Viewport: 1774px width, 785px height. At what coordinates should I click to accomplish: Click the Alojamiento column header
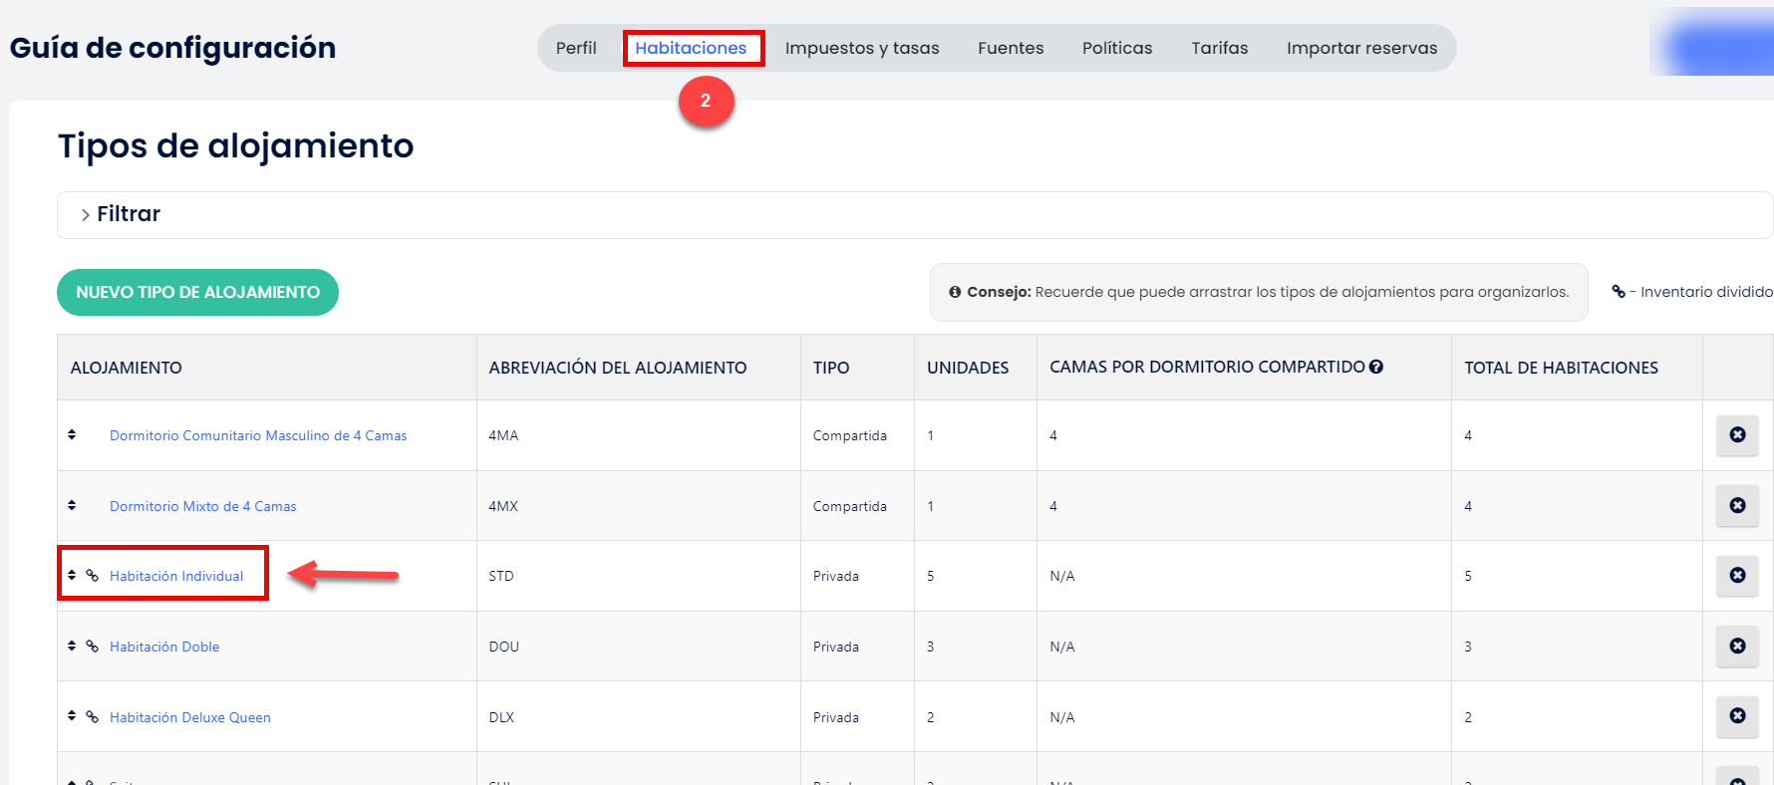pos(127,368)
